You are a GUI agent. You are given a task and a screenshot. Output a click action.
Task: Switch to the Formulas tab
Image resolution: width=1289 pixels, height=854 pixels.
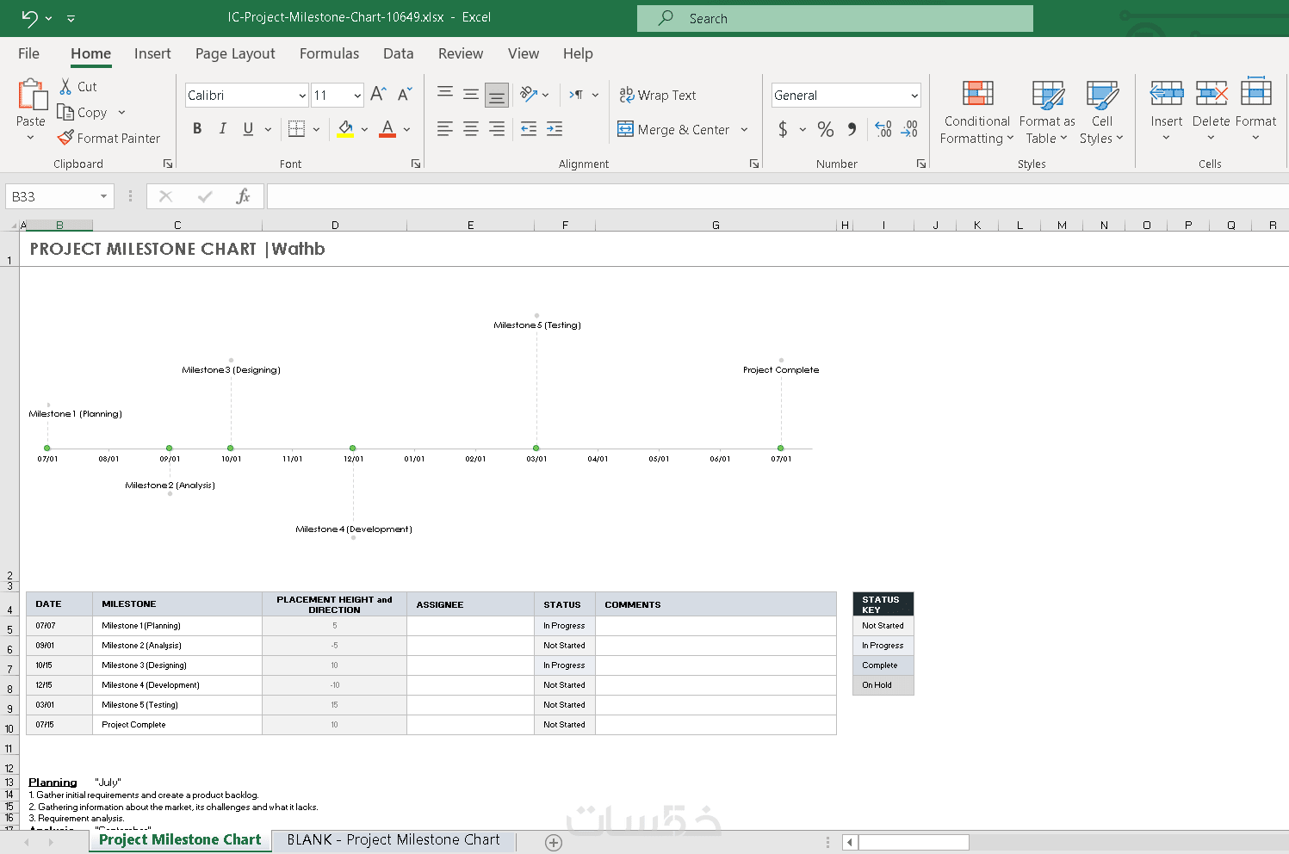[329, 53]
